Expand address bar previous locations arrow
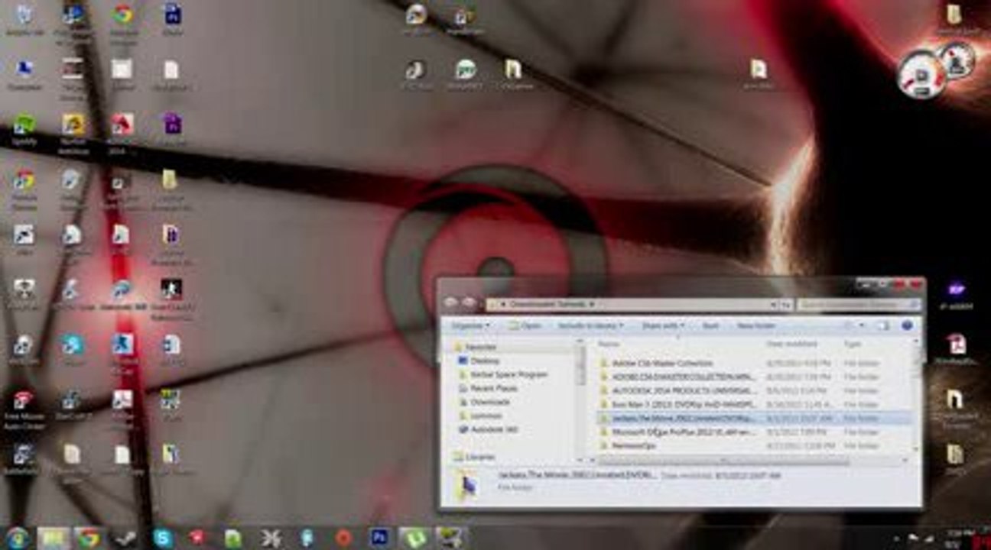991x550 pixels. (x=772, y=304)
